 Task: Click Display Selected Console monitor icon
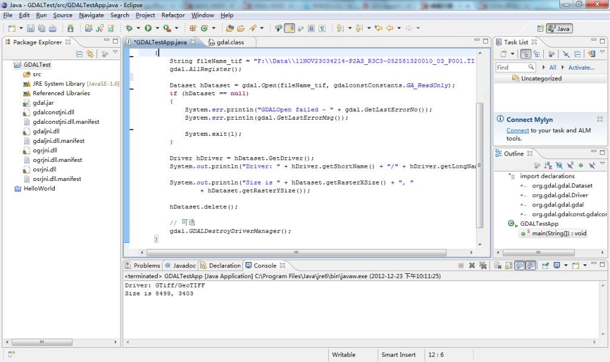(x=557, y=266)
